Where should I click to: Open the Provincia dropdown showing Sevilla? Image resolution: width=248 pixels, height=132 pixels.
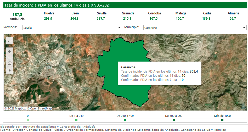click(x=72, y=27)
